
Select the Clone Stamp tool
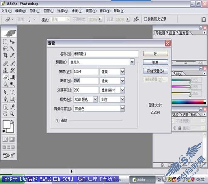coord(5,70)
